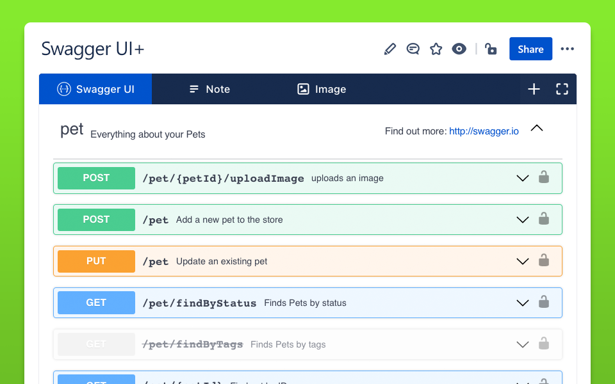Enter fullscreen using the expand icon

click(562, 89)
